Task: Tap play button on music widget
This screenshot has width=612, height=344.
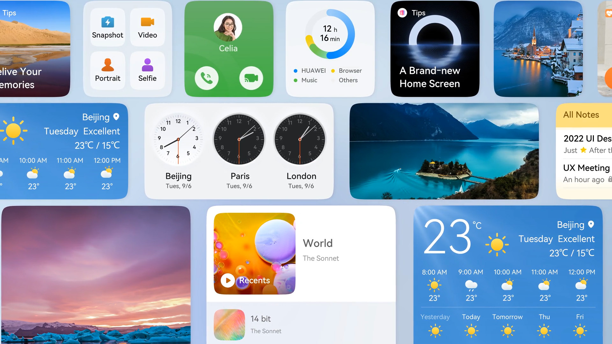Action: click(227, 280)
